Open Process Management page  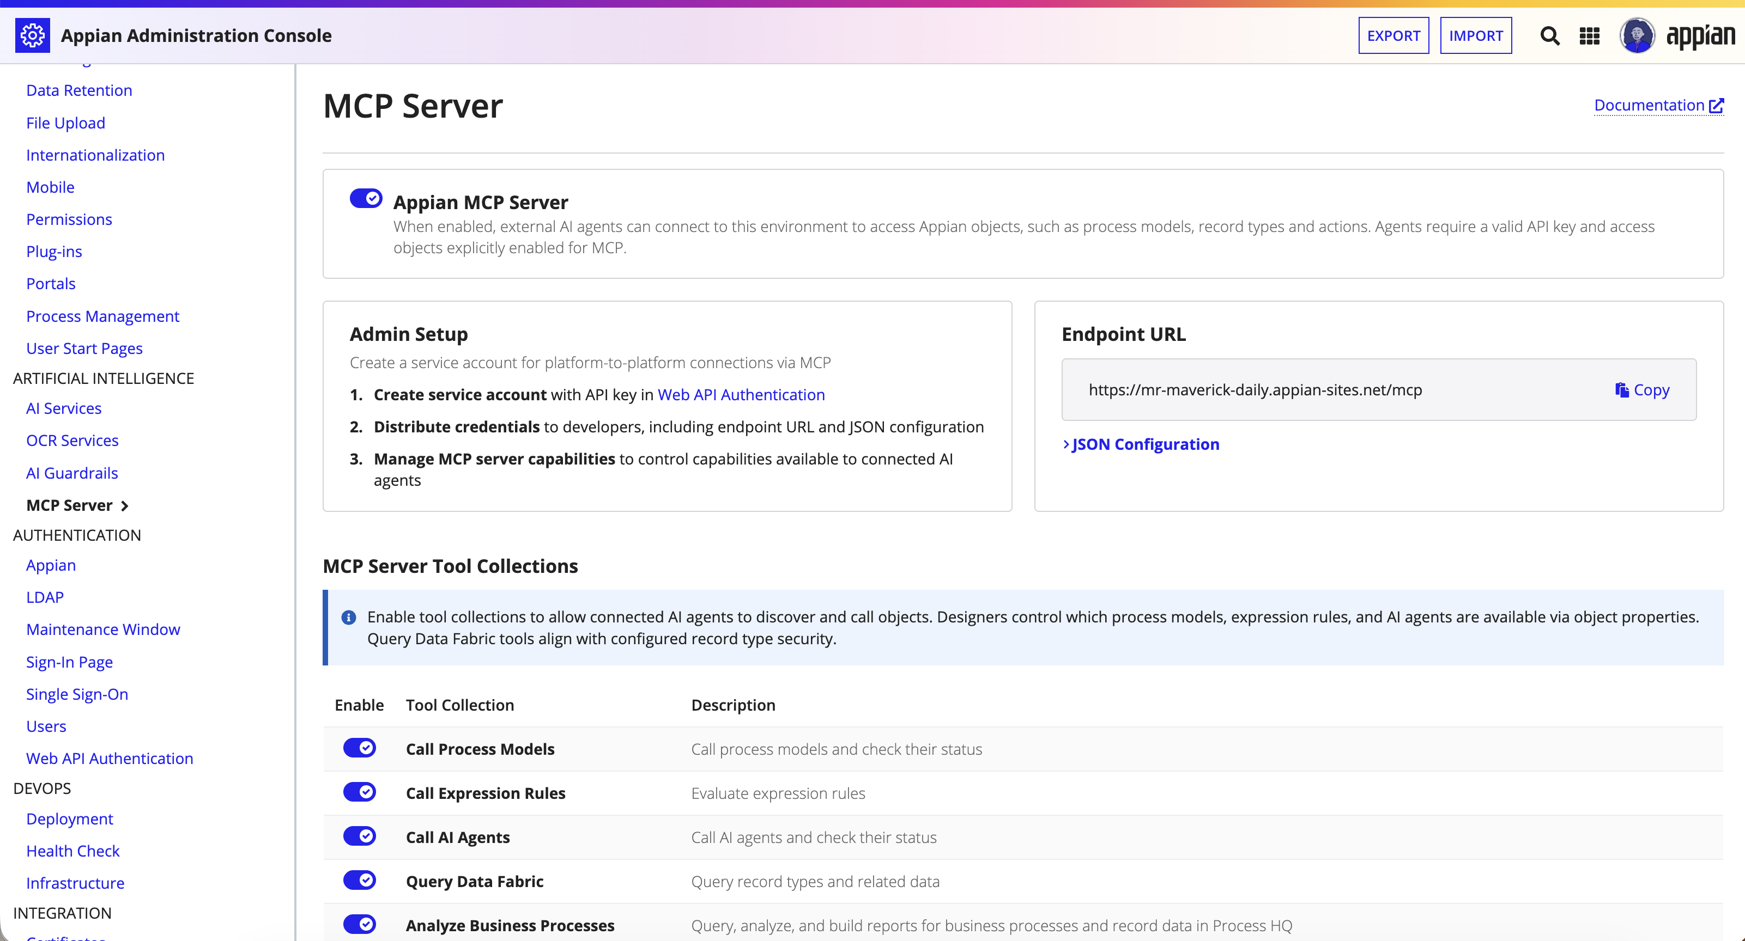[103, 316]
